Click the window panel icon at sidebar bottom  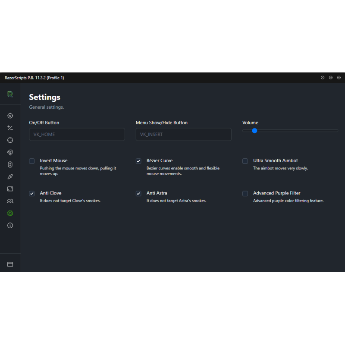point(10,264)
